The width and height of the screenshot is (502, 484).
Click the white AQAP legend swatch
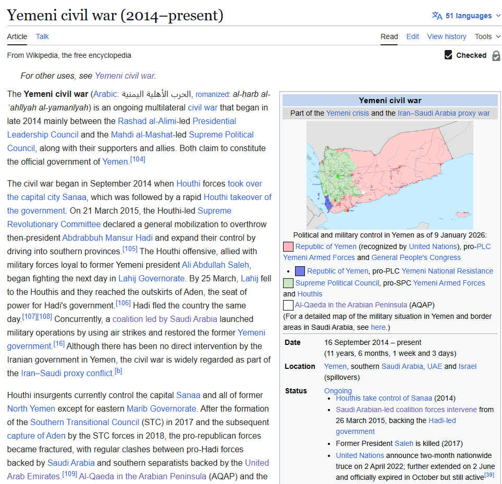pos(288,305)
